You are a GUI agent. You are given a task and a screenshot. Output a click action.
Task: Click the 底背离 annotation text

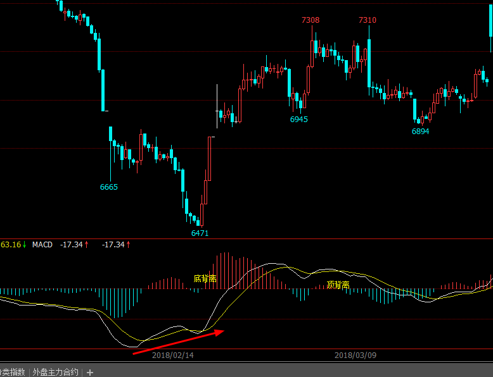click(205, 278)
